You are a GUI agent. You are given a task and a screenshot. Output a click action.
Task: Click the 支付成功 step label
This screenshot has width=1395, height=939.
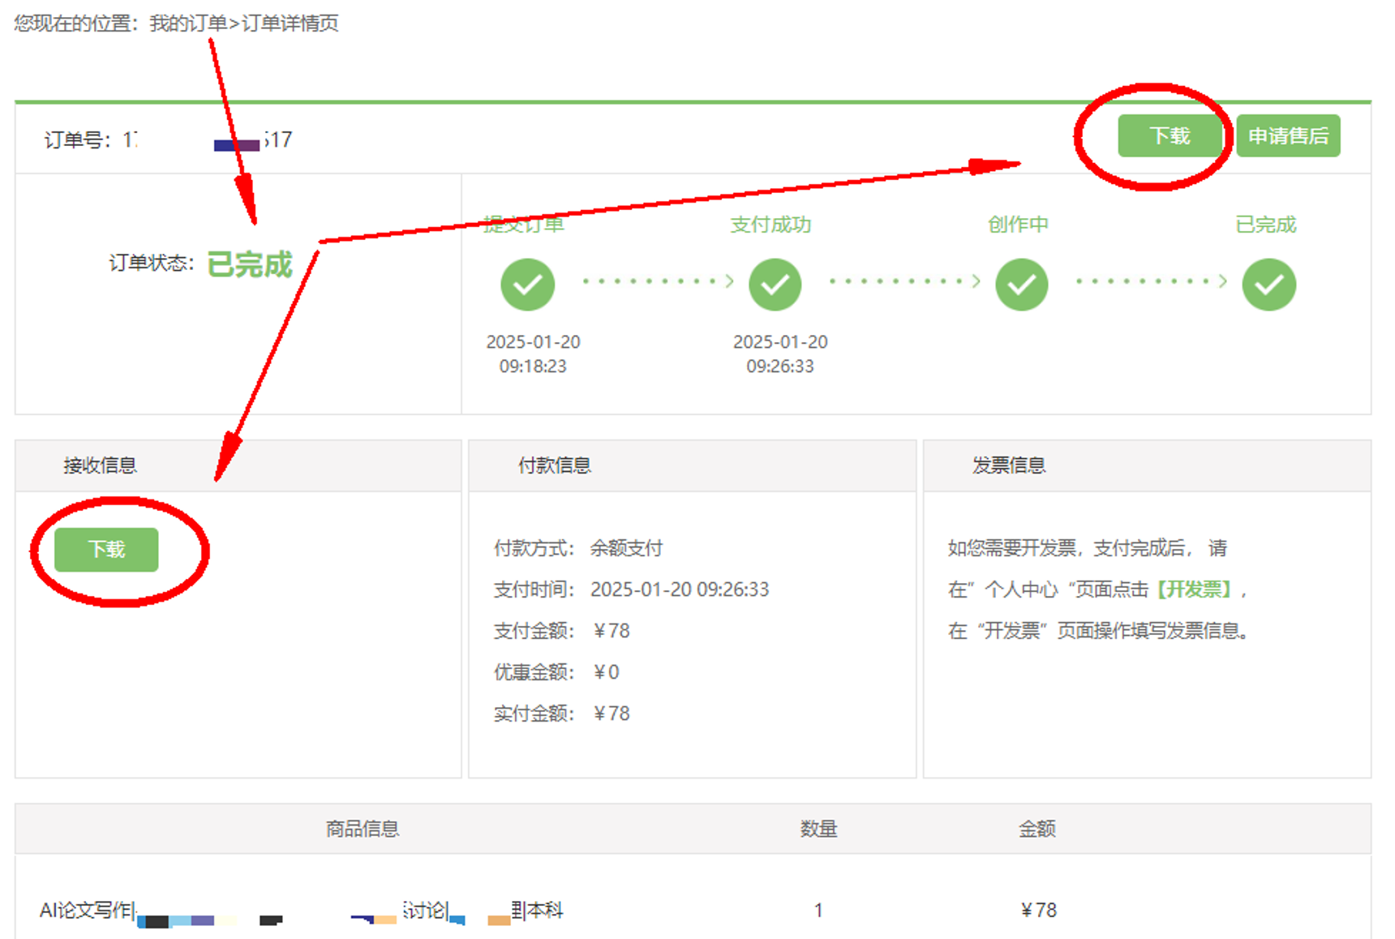770,225
